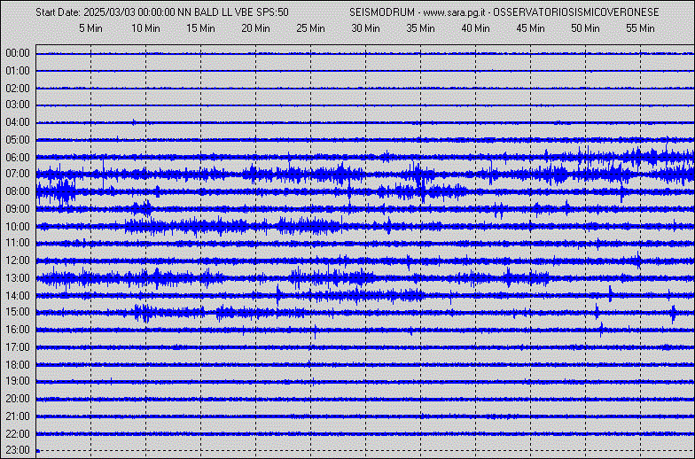
Task: Click the 03:00 hour label
Action: [x=18, y=105]
